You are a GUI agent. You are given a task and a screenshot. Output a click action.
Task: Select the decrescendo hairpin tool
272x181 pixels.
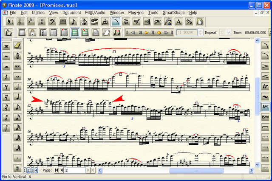coord(265,66)
